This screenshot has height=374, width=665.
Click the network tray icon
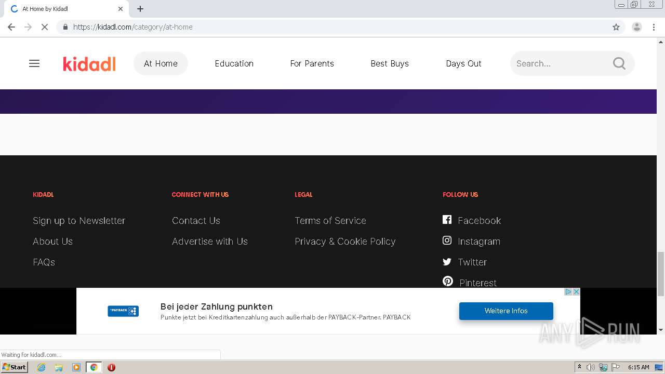(x=603, y=367)
